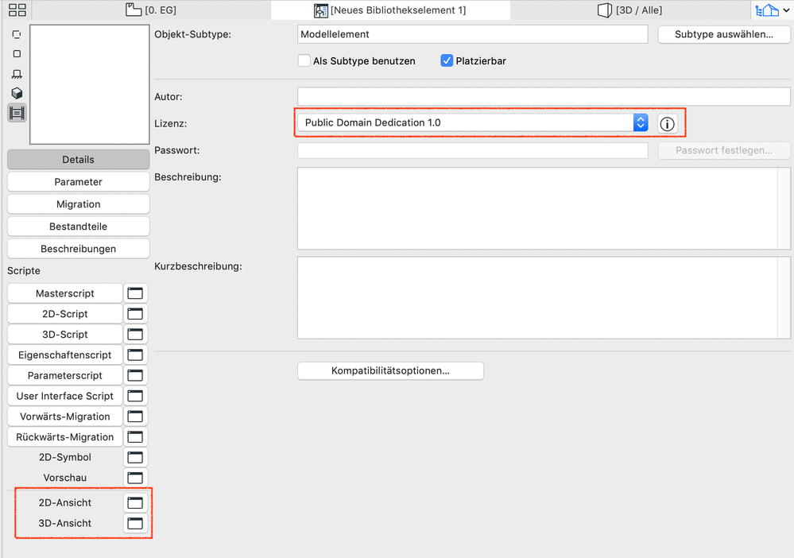Select the preview picture film icon
This screenshot has width=794, height=558.
tap(17, 112)
